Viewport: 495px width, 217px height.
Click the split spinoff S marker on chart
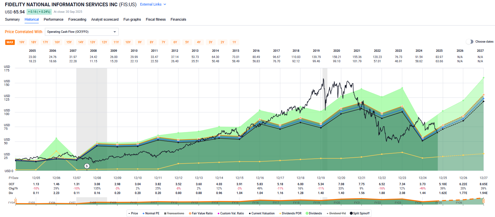[87, 166]
